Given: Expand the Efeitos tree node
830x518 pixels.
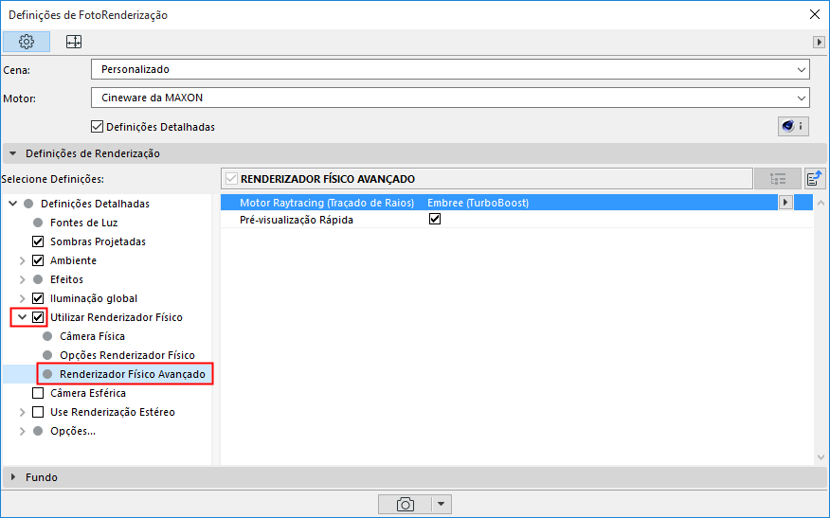Looking at the screenshot, I should pyautogui.click(x=22, y=279).
